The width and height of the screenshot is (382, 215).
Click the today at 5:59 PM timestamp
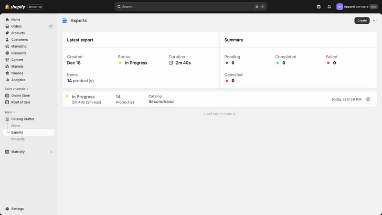pyautogui.click(x=347, y=99)
